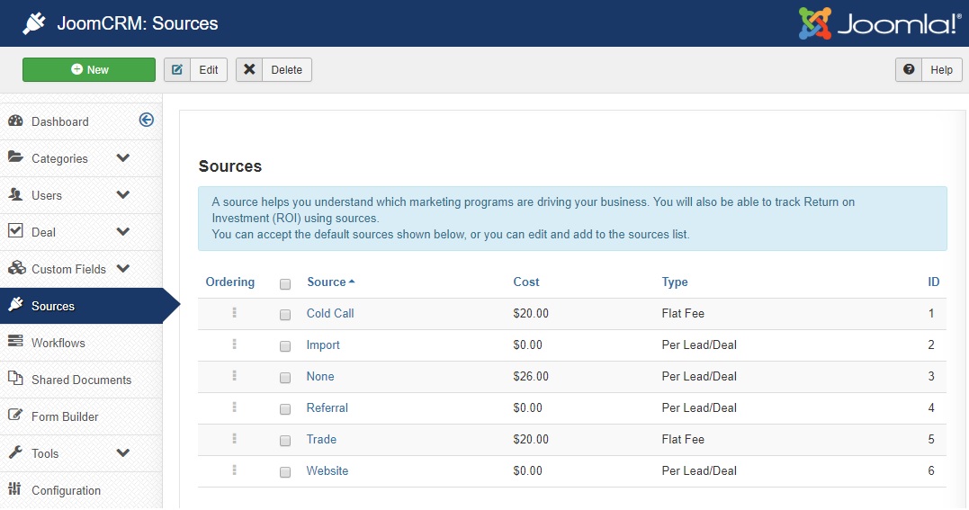969x510 pixels.
Task: Click the pencil icon on Edit button
Action: click(x=177, y=70)
